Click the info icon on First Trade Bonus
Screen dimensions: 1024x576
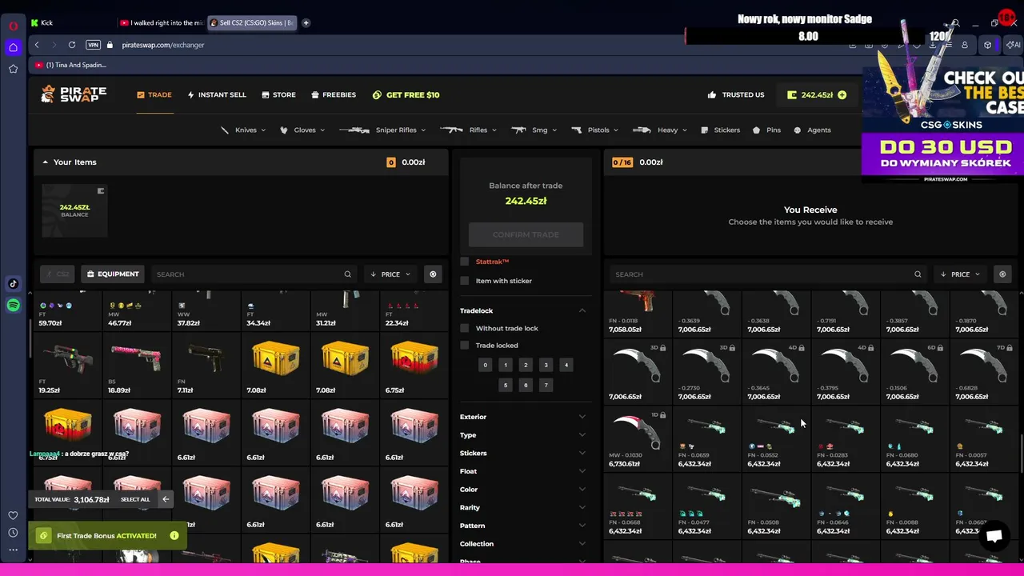click(174, 535)
